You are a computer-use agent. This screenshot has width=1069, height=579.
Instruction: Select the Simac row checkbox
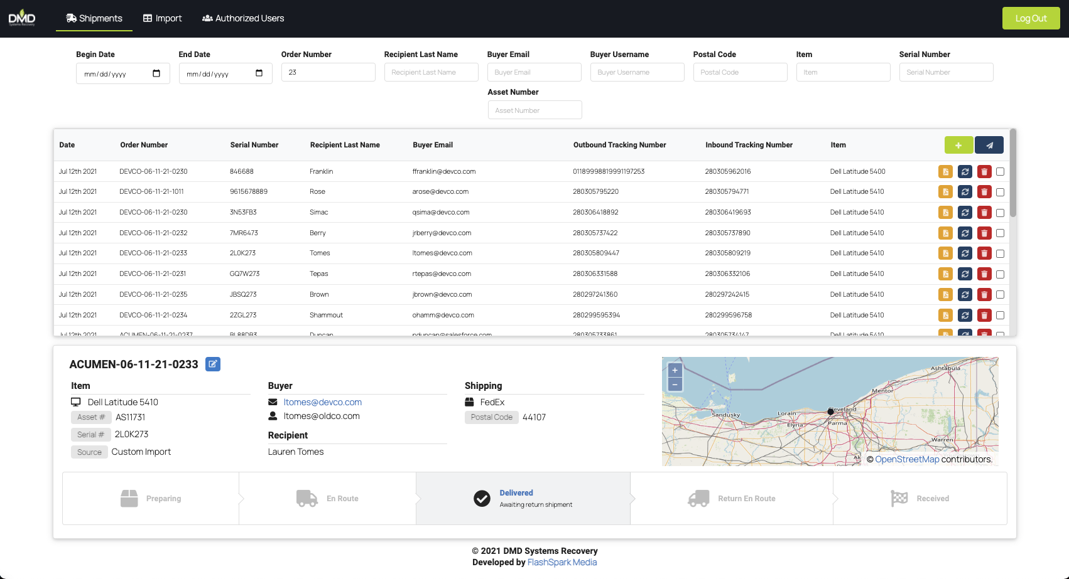[1000, 213]
